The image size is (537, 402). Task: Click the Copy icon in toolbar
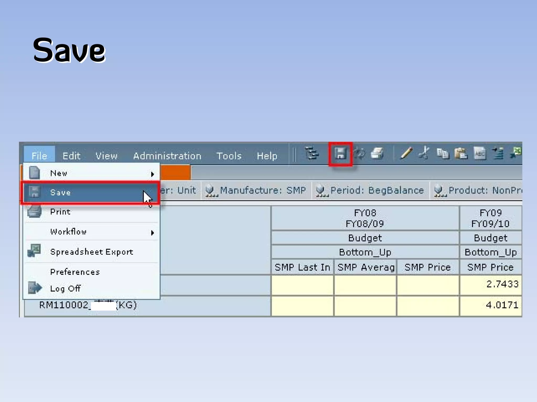tap(443, 153)
